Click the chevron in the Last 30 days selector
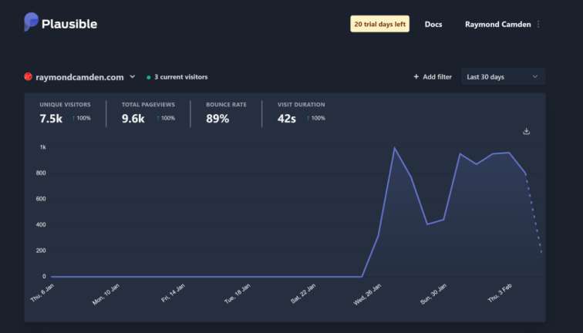Viewport: 583px width, 333px height. coord(535,76)
